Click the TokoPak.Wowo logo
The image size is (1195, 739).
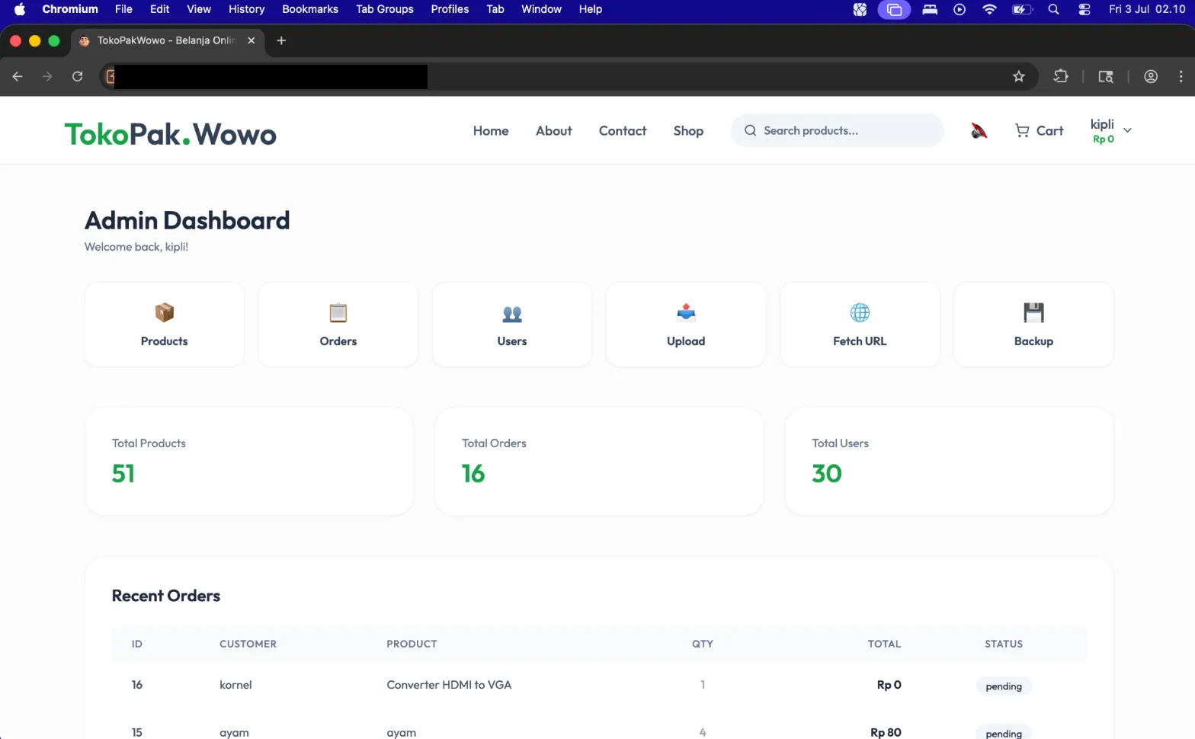171,134
